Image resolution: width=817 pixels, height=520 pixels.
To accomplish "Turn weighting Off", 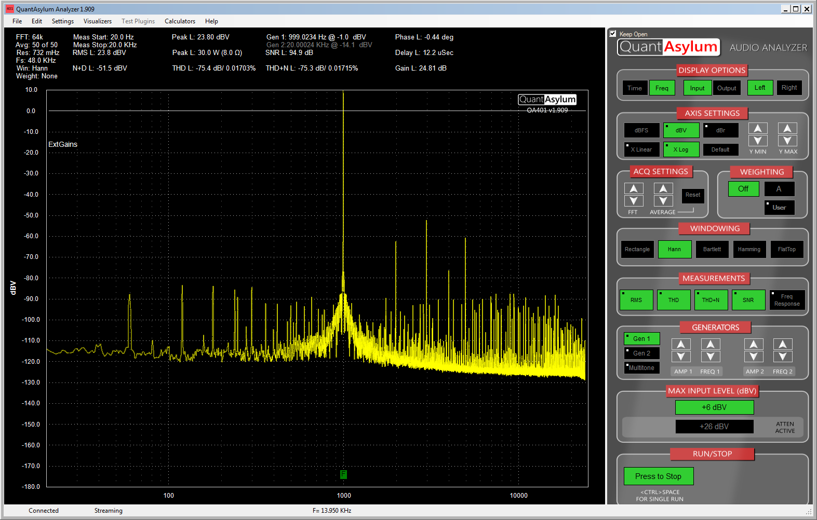I will pyautogui.click(x=743, y=189).
